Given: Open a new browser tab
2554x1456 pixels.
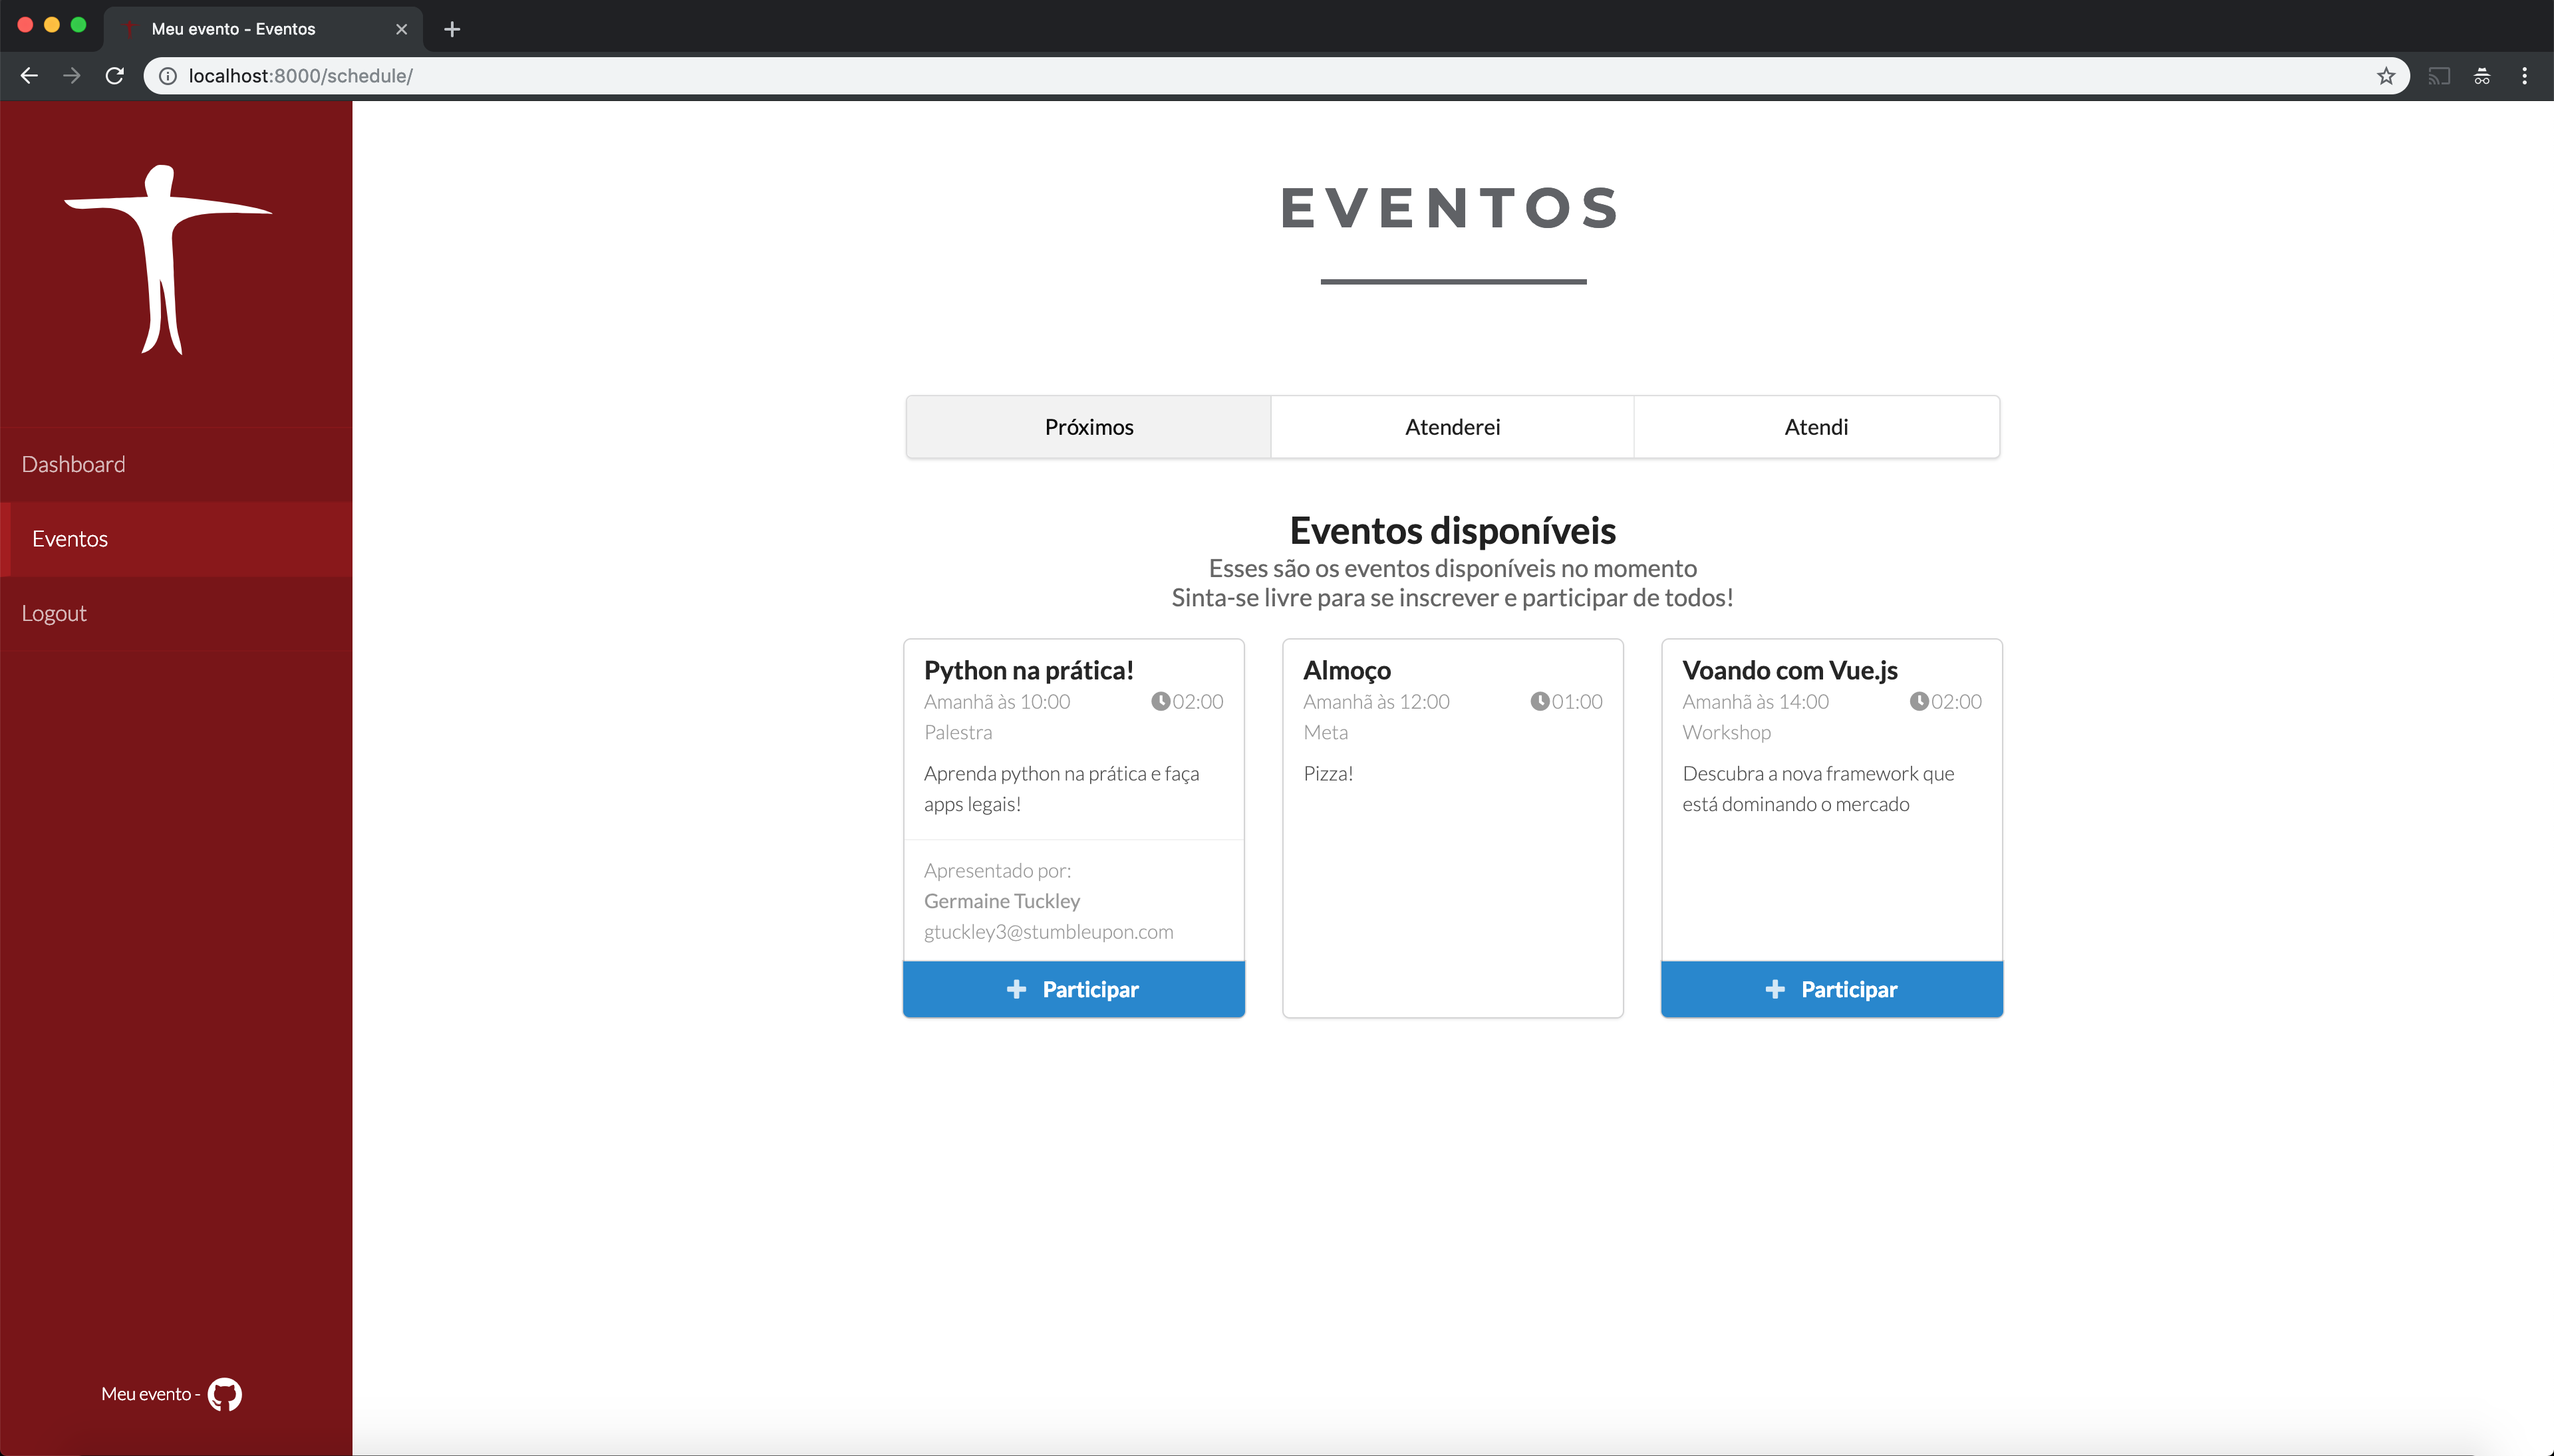Looking at the screenshot, I should [452, 29].
